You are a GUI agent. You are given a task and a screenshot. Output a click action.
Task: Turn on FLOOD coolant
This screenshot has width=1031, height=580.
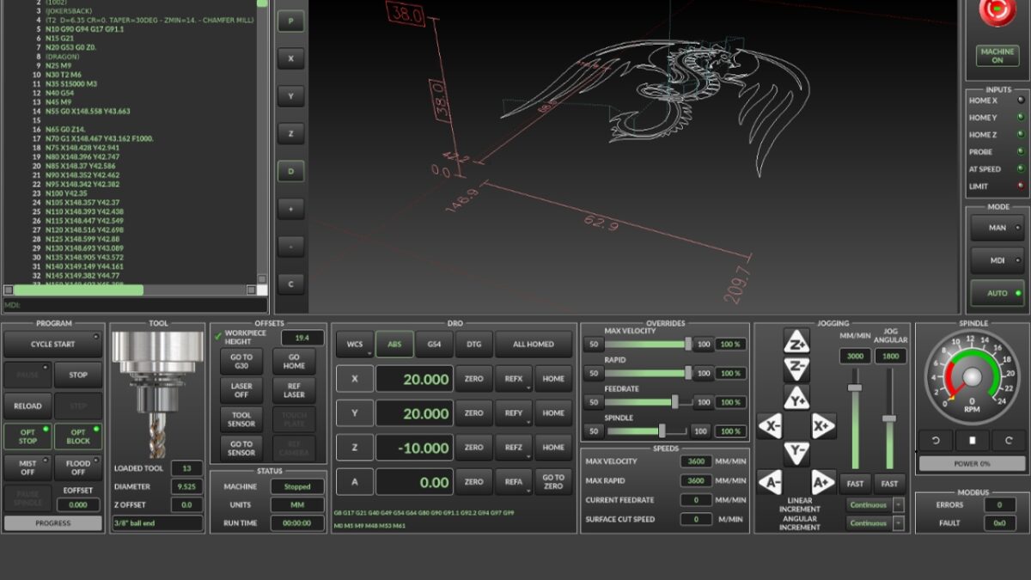pyautogui.click(x=78, y=467)
